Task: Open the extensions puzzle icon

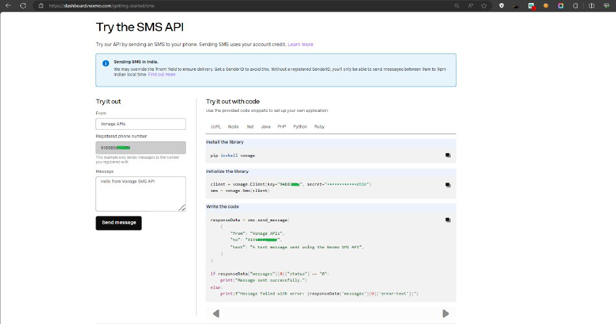Action: [x=575, y=6]
